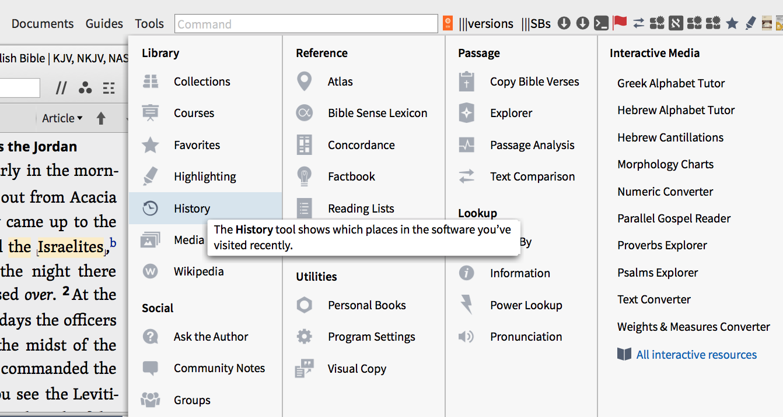
Task: Click the swap arrows icon in the toolbar
Action: [639, 23]
